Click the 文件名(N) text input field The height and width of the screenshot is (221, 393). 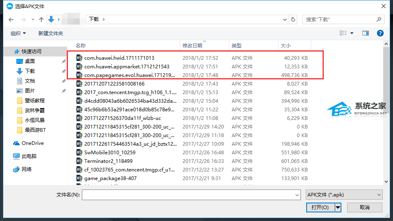pos(188,195)
